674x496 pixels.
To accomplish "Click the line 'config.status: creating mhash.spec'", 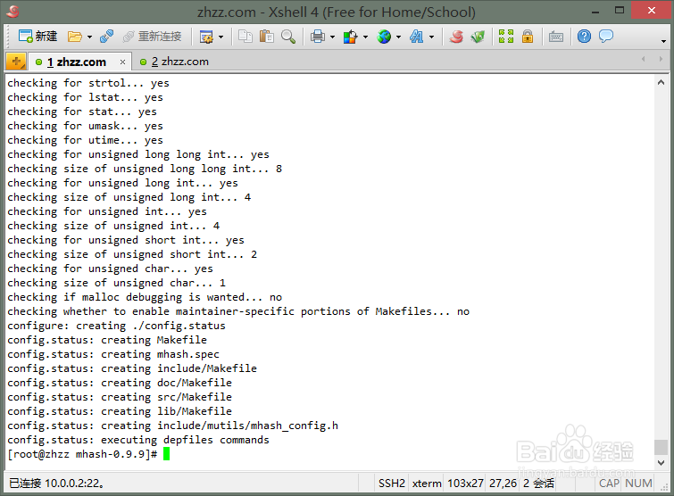I will [x=113, y=354].
